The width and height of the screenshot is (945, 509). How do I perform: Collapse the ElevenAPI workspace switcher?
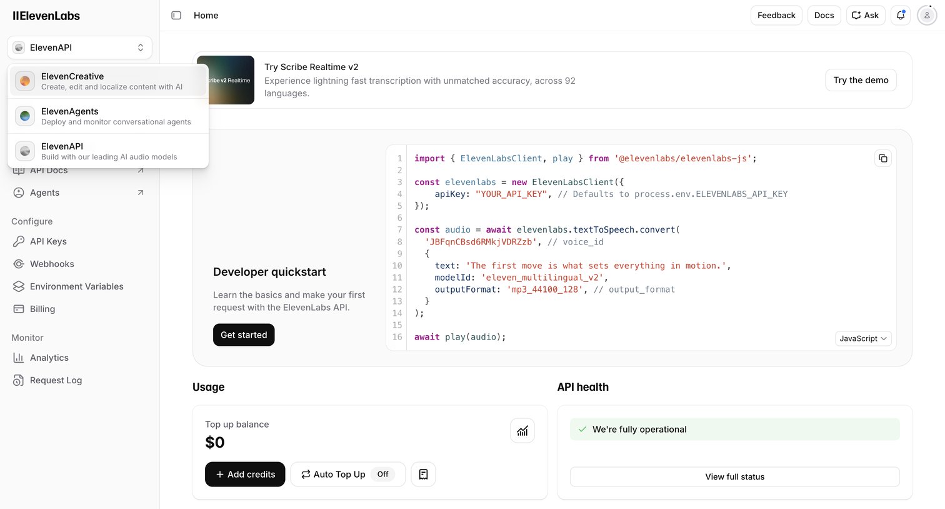click(79, 48)
